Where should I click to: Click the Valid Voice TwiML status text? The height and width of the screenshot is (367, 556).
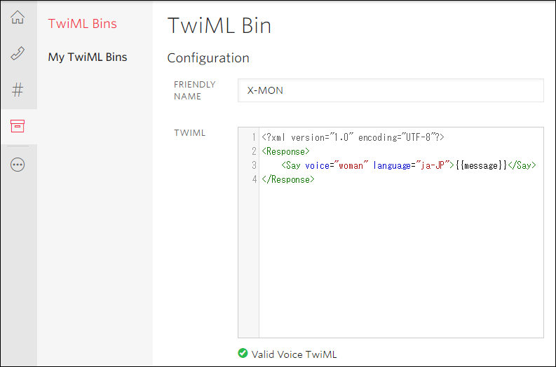point(294,354)
